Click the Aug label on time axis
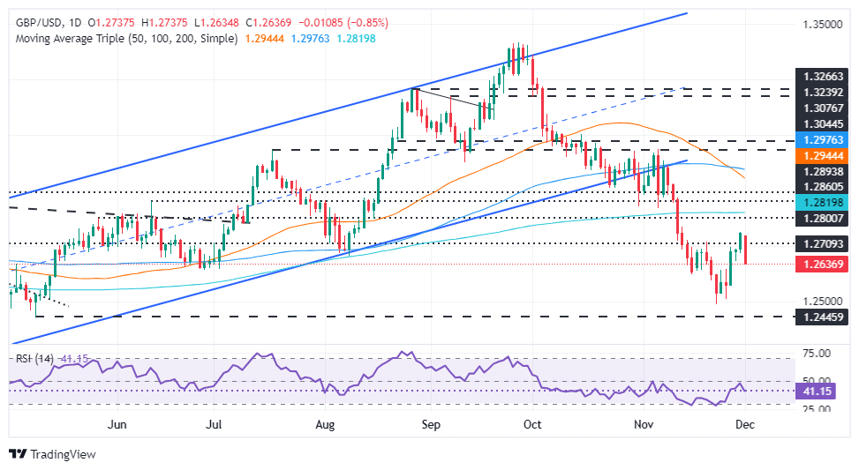 [326, 424]
